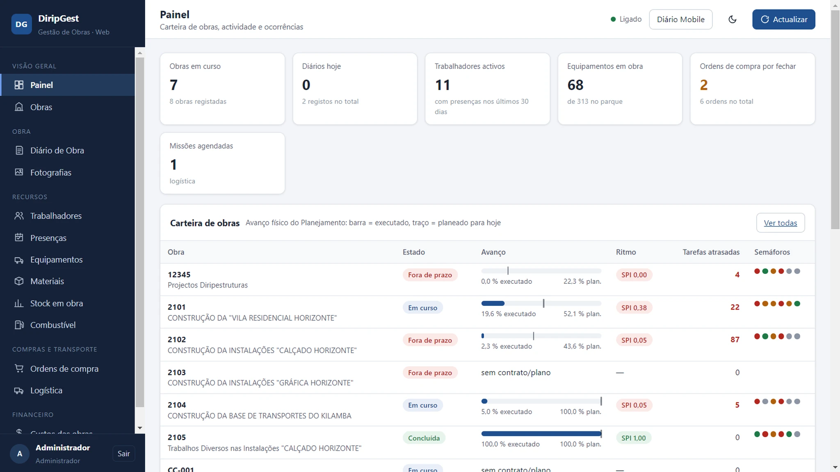
Task: Click the Semáforos column header
Action: click(772, 252)
